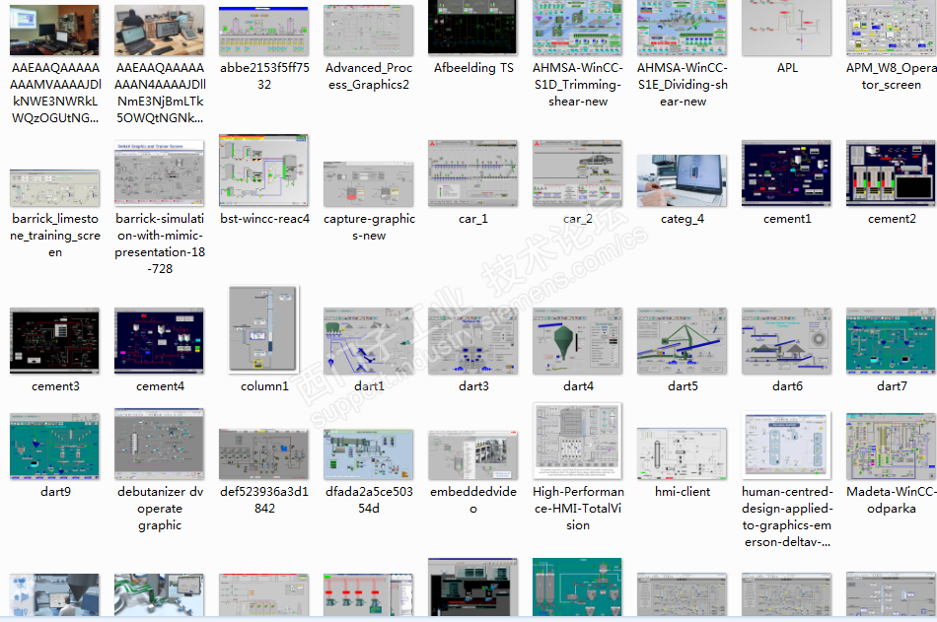Viewport: 937px width, 622px height.
Task: Select the cement1 image thumbnail
Action: [786, 173]
